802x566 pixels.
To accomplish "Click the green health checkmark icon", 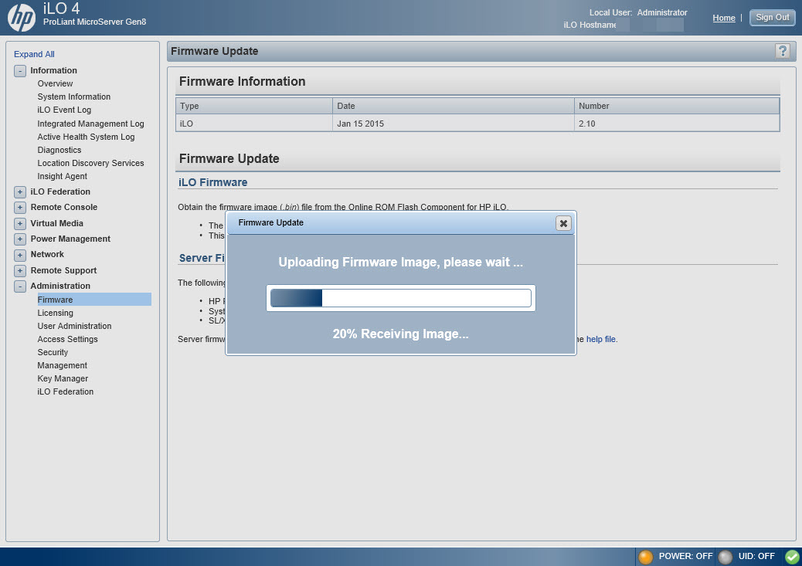I will pos(792,556).
